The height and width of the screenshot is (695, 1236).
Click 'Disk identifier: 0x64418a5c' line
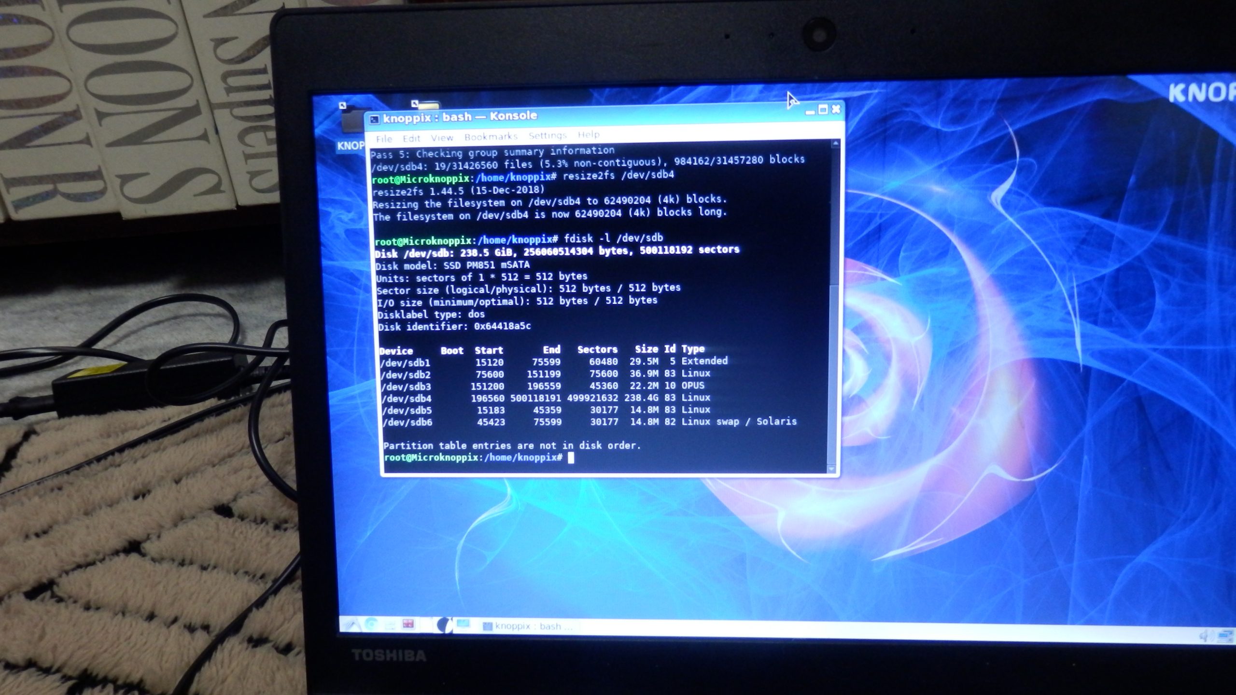pos(454,327)
